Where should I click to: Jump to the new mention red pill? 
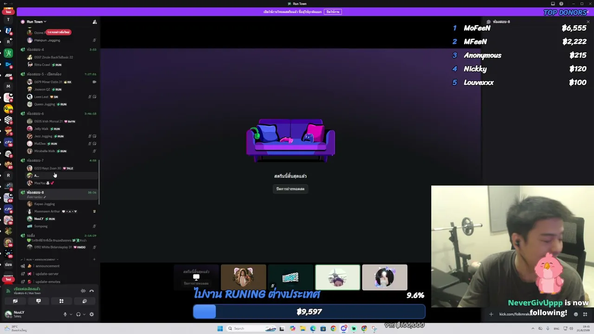(58, 32)
